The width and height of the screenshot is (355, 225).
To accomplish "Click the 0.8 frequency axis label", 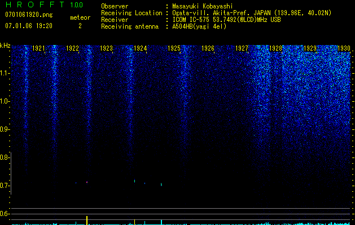I will click(5, 157).
